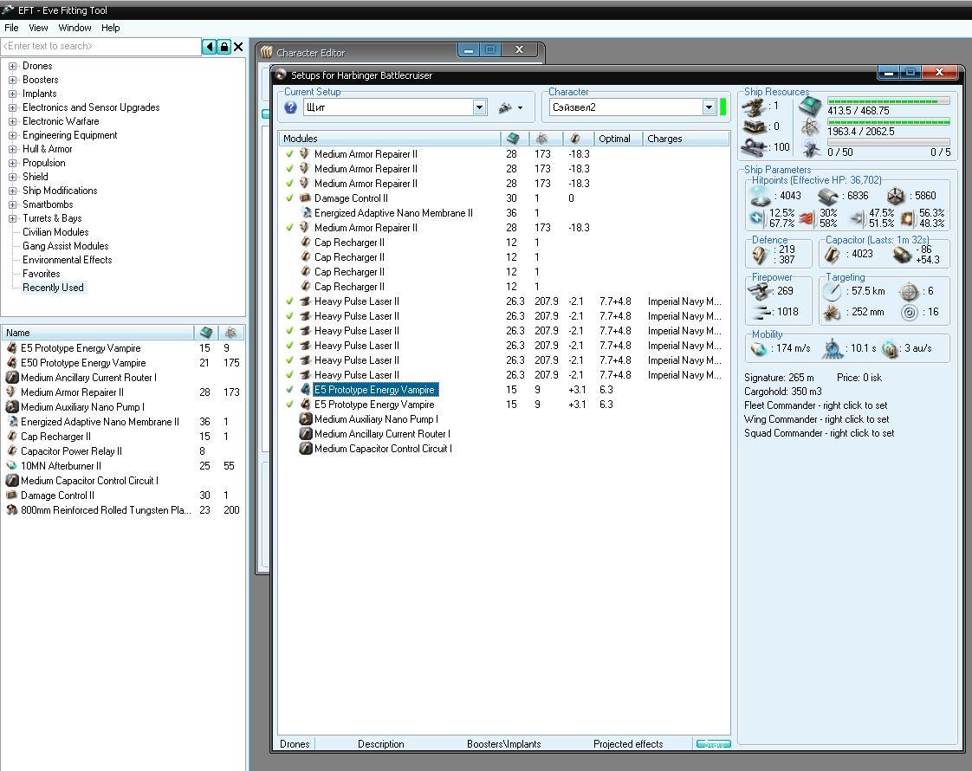Click the armor hitpoints icon

pyautogui.click(x=828, y=196)
